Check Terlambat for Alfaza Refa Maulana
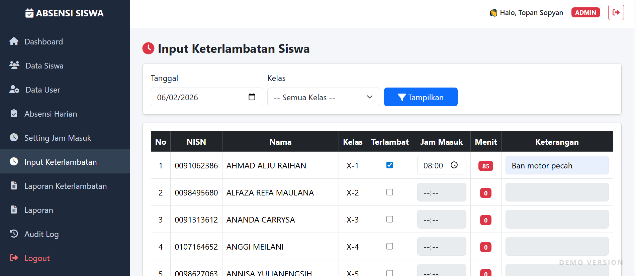636x276 pixels. [x=389, y=192]
